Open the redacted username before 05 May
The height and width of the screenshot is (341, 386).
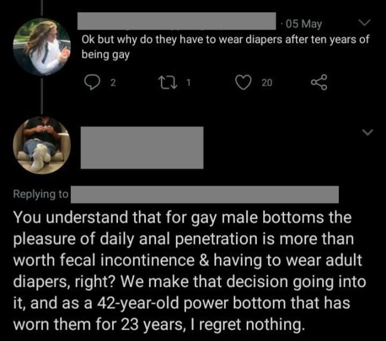click(x=177, y=21)
